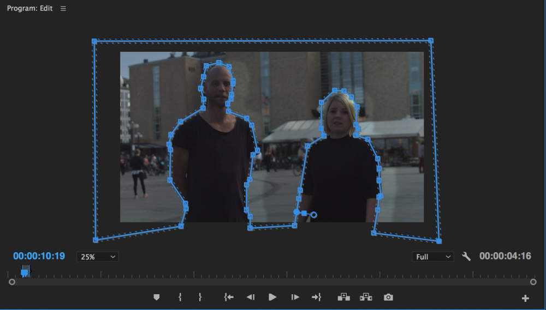Click the Add Marker icon
Image resolution: width=546 pixels, height=310 pixels.
[157, 297]
